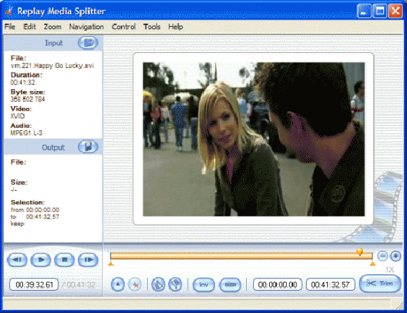Open the Navigation menu
407x313 pixels.
click(x=86, y=27)
